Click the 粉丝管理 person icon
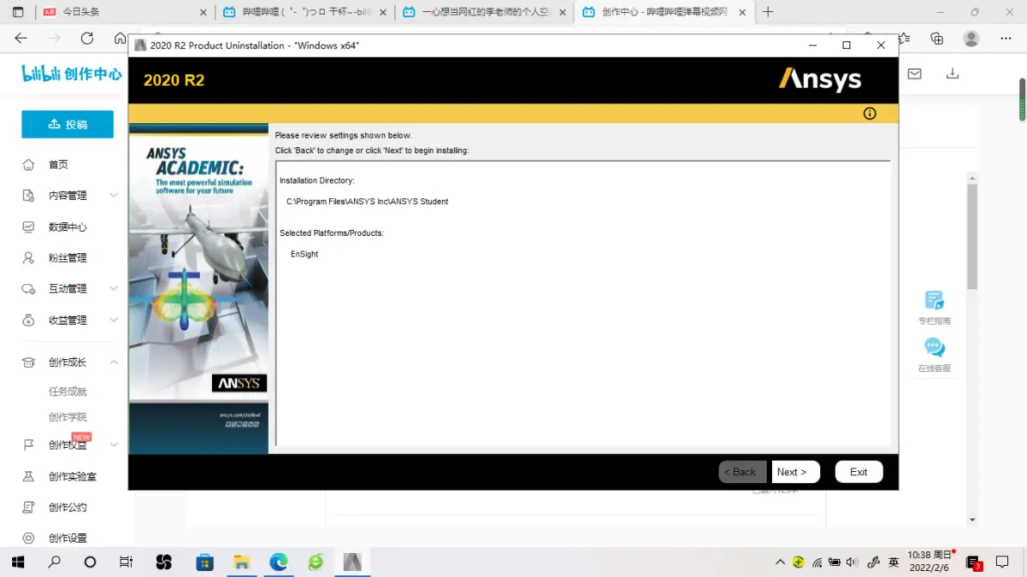Screen dimensions: 1027x577 pyautogui.click(x=28, y=257)
